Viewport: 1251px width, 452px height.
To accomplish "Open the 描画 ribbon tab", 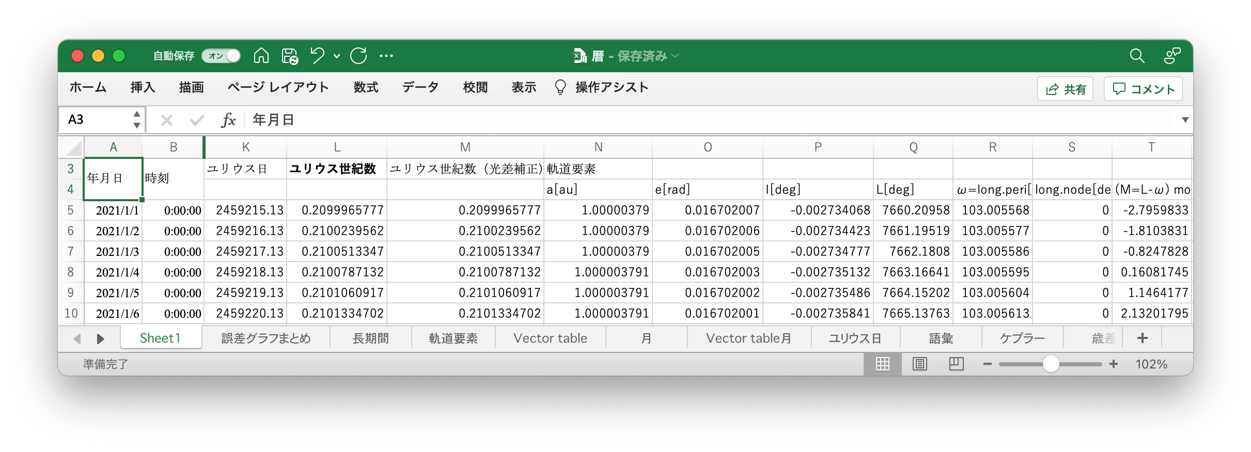I will 191,87.
